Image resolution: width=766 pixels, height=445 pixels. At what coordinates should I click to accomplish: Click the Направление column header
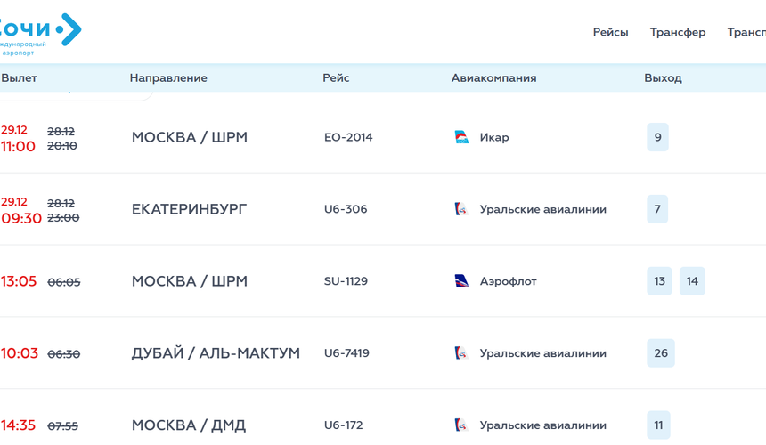click(x=168, y=78)
